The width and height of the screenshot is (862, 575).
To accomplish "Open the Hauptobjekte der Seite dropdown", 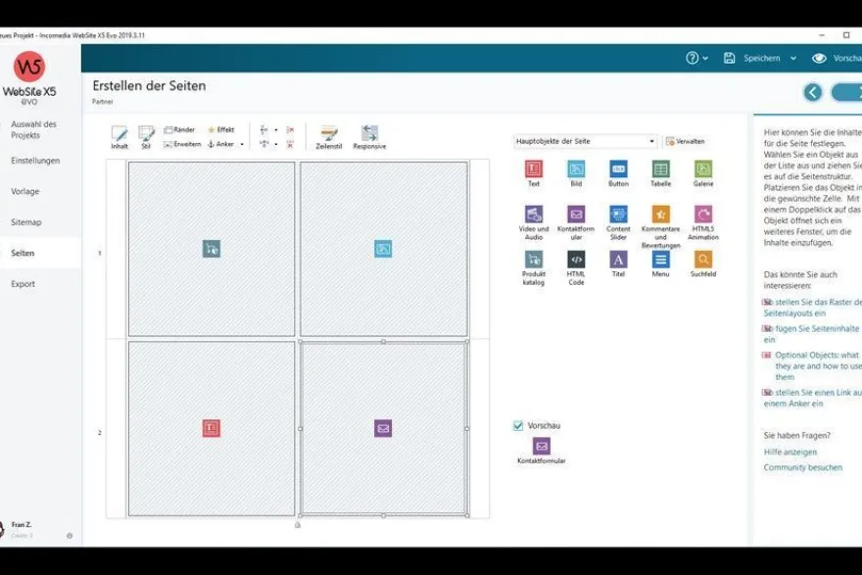I will pos(585,141).
